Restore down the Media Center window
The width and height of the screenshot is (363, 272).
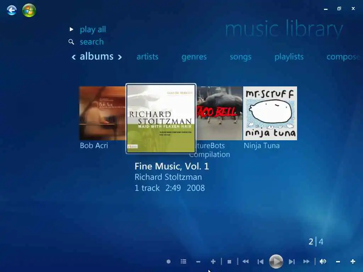point(339,8)
